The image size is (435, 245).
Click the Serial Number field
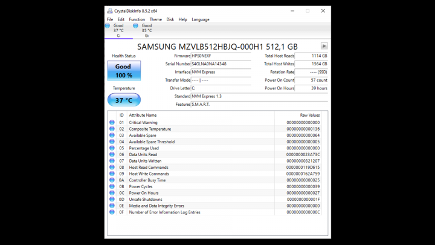click(221, 64)
